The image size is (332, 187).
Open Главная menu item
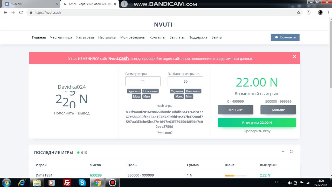pyautogui.click(x=39, y=37)
